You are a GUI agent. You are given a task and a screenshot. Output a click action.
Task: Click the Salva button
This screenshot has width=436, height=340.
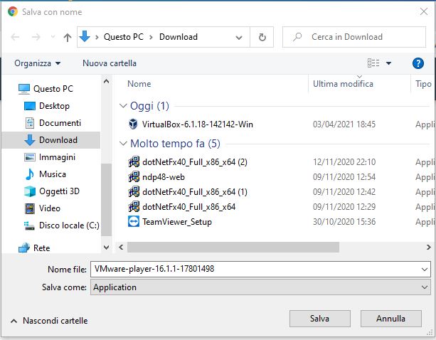click(320, 319)
